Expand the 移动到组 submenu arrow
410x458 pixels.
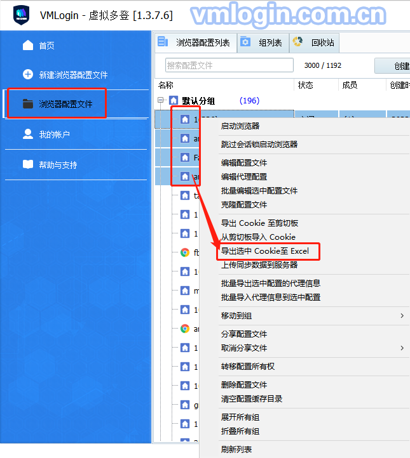[402, 316]
